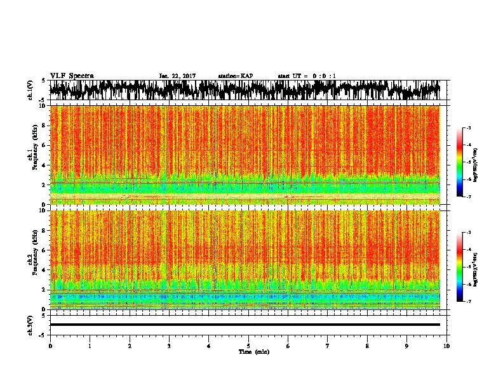Click the "-3" label on ch.1 colorbar

pos(468,127)
